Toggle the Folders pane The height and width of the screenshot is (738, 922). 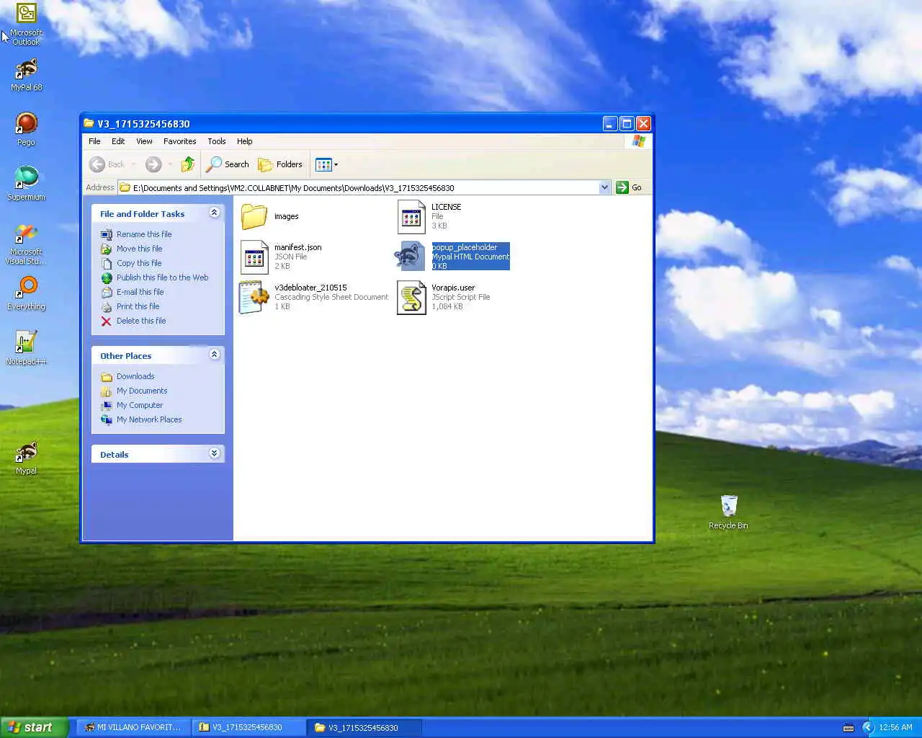pos(280,164)
